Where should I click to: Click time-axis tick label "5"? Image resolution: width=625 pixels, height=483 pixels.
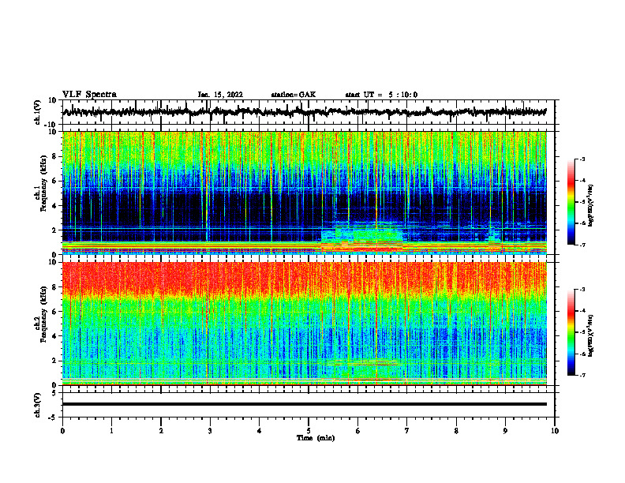309,431
